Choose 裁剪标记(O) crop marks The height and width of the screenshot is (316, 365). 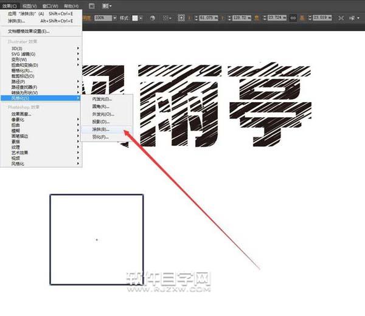(41, 76)
